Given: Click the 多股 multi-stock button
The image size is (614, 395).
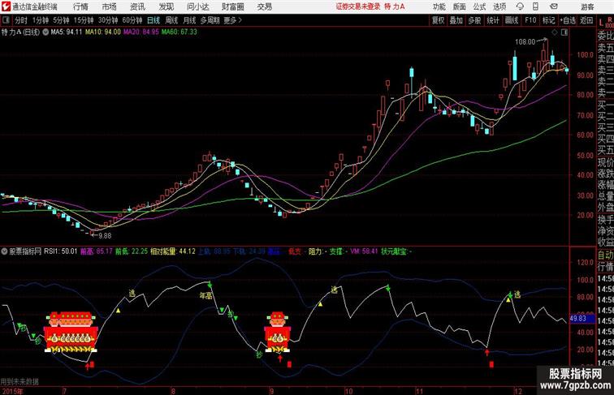Looking at the screenshot, I should point(474,20).
